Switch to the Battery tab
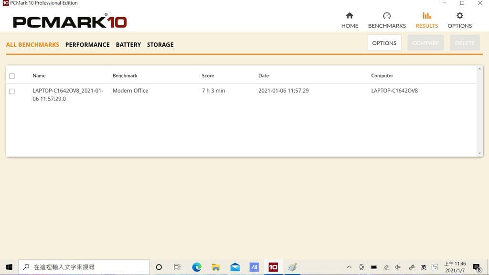Screen dimensions: 489x275 128,44
